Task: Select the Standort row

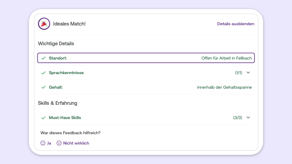Action: coord(146,58)
